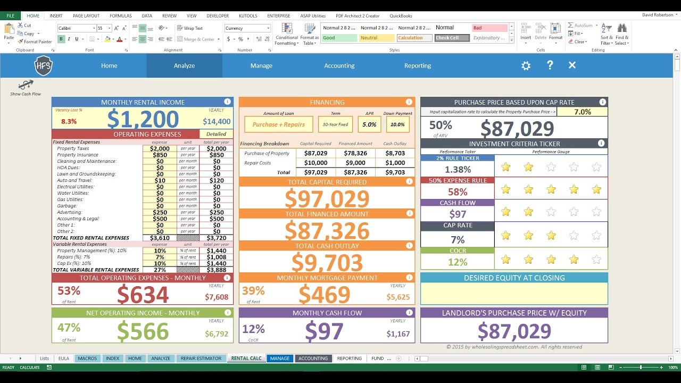The image size is (681, 383).
Task: Open Conditional Formatting in the ribbon
Action: [287, 34]
